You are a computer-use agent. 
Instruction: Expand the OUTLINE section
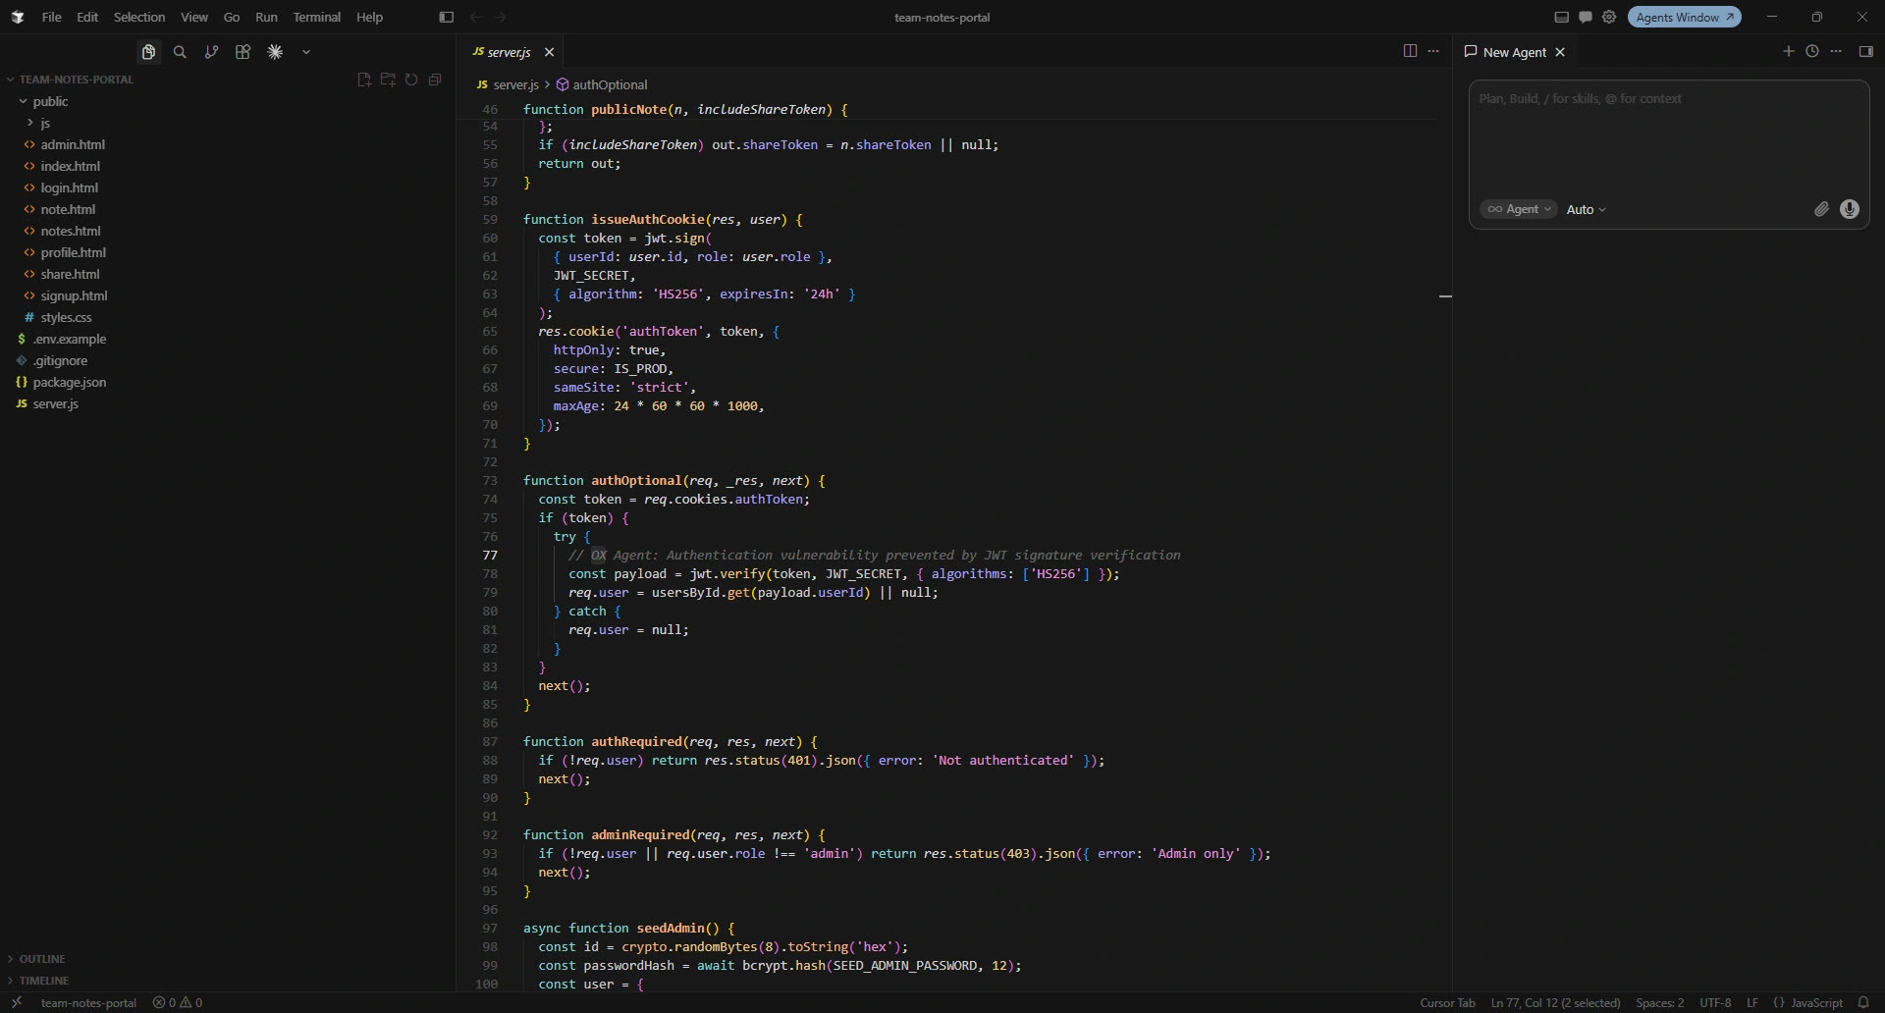42,959
